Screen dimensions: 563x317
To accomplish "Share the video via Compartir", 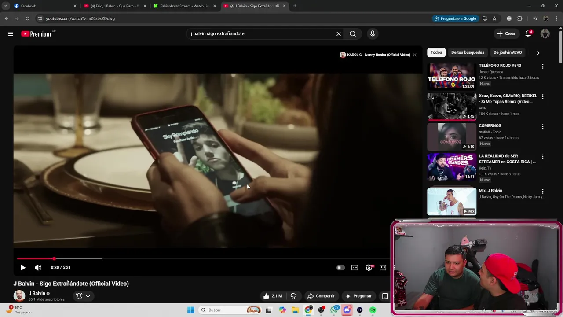I will click(x=321, y=296).
